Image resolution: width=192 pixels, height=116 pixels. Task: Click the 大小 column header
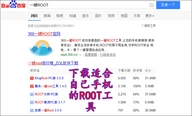pos(148,70)
